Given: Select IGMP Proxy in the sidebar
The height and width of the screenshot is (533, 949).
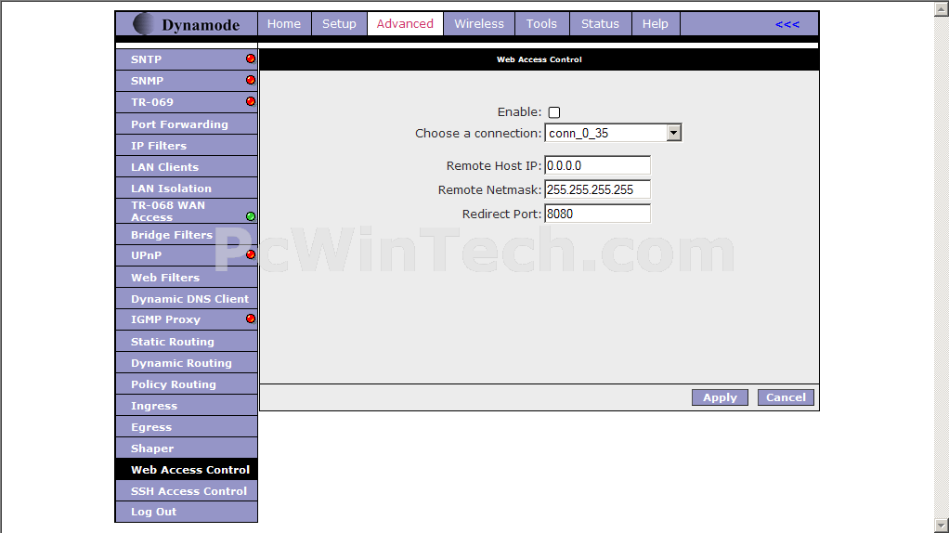Looking at the screenshot, I should pos(187,319).
